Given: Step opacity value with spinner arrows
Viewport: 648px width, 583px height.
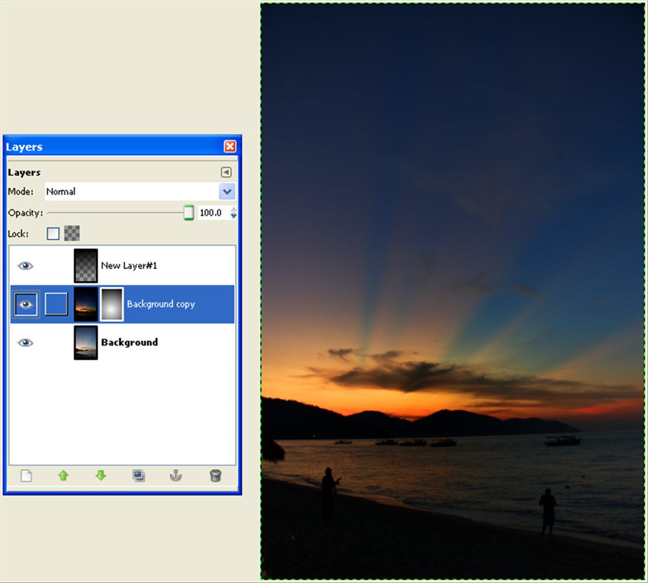Looking at the screenshot, I should pos(234,213).
